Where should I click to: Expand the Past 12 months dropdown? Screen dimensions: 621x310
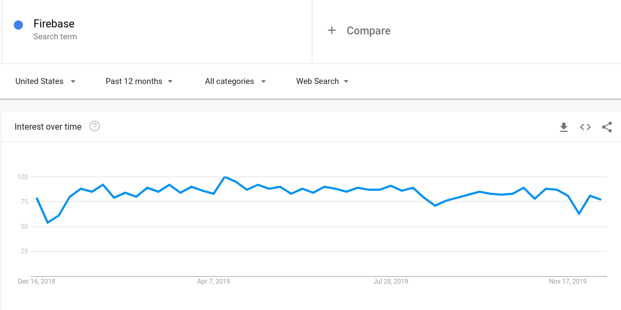139,81
